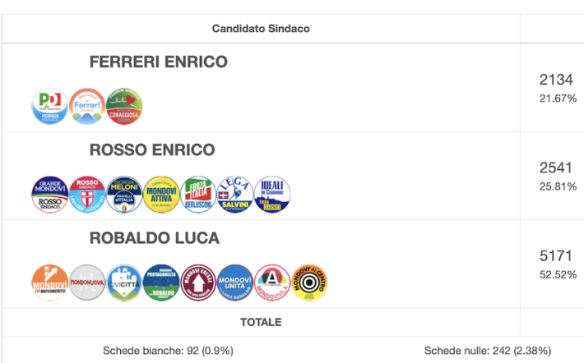This screenshot has width=584, height=363.
Task: Select the Ideali in Comune logo
Action: pyautogui.click(x=272, y=194)
